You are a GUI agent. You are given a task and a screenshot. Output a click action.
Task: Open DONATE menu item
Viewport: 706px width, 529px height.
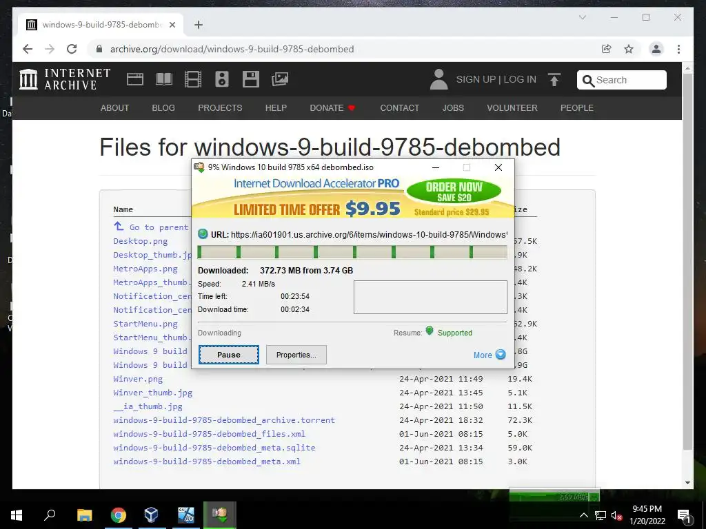pyautogui.click(x=332, y=108)
